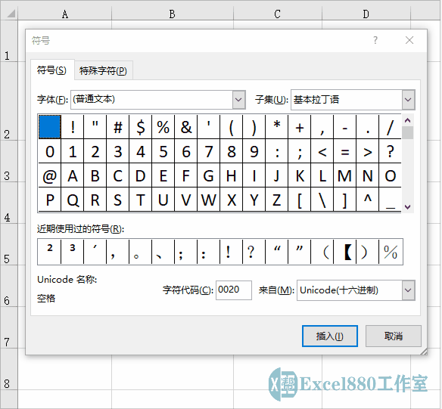The image size is (442, 409).
Task: Click row 1 header in worksheet
Action: (x=8, y=41)
